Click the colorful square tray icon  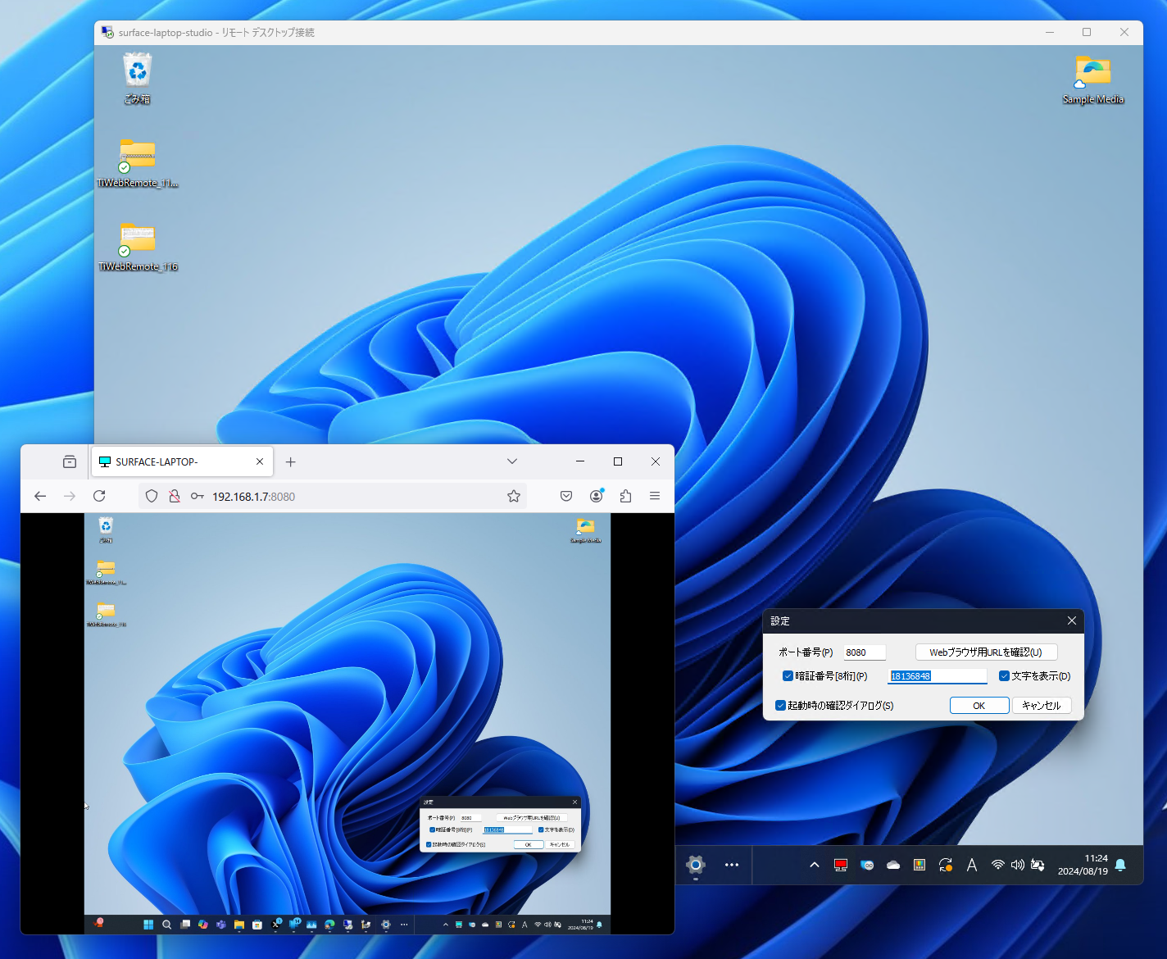[x=920, y=865]
